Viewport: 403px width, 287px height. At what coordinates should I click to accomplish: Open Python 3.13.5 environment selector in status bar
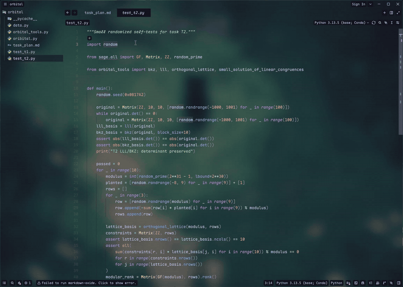(x=302, y=283)
